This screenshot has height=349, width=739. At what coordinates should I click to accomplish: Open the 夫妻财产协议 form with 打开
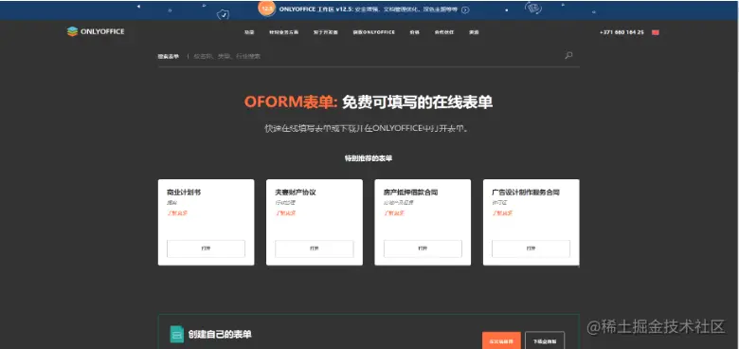[x=315, y=248]
